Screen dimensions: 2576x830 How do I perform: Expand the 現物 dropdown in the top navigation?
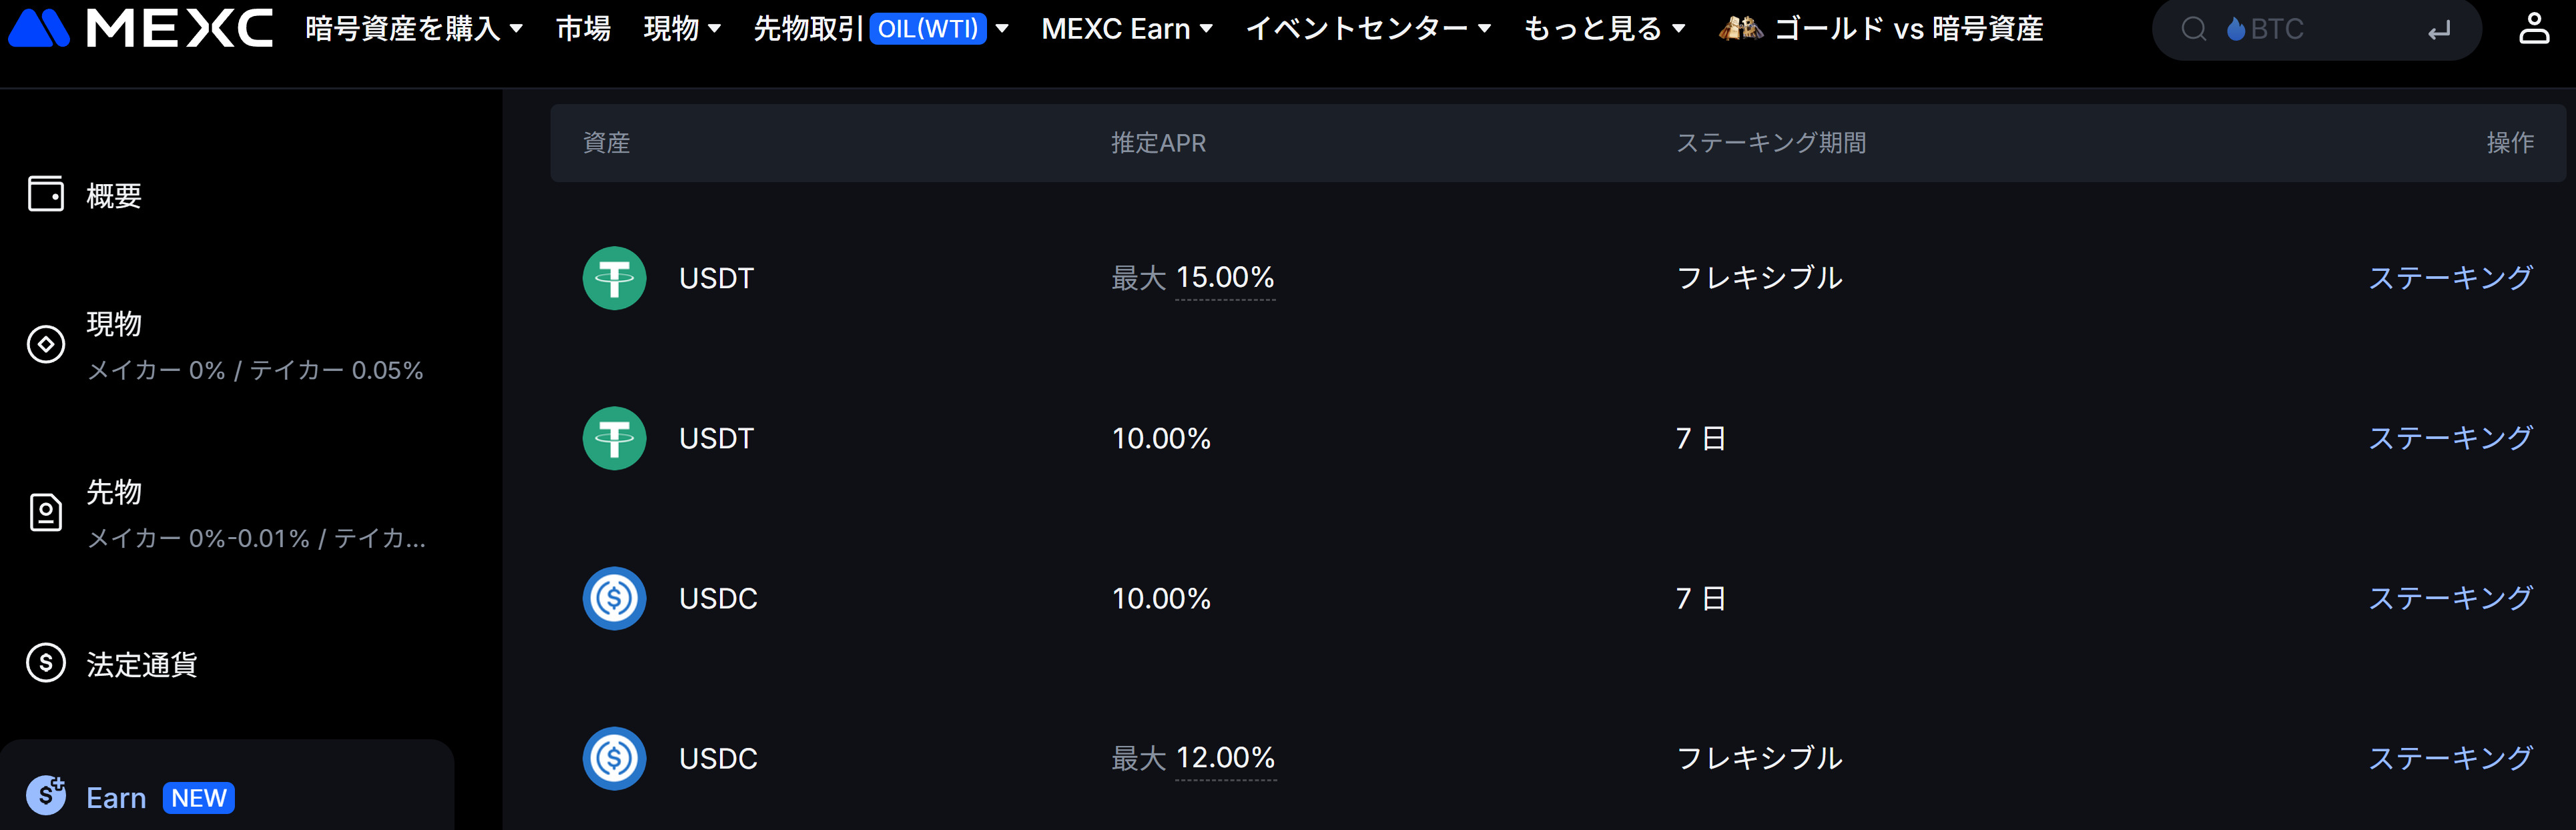(x=682, y=29)
